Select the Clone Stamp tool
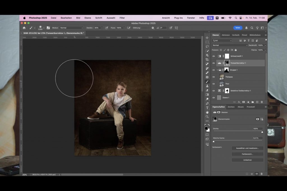This screenshot has height=191, width=287. click(x=207, y=86)
